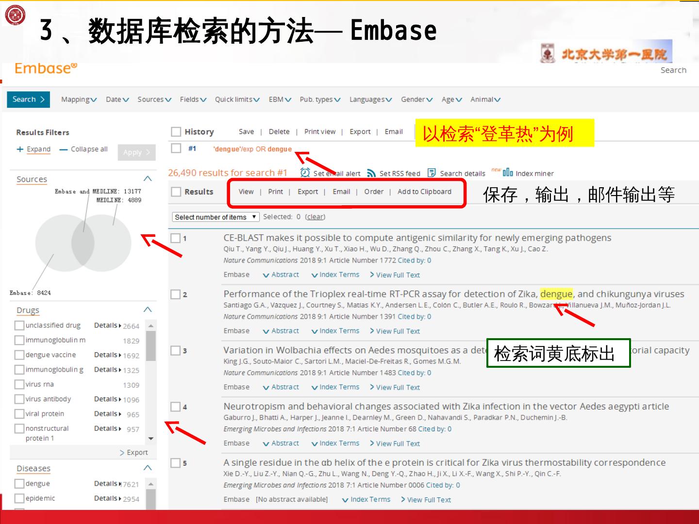Check the dengue vaccine drug filter

pyautogui.click(x=19, y=355)
